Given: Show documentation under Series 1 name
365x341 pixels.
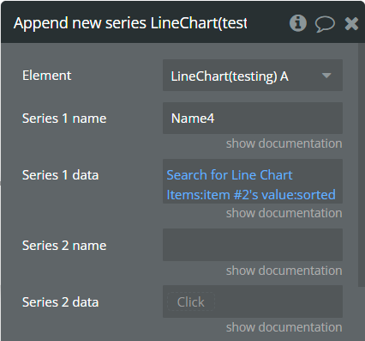Looking at the screenshot, I should 284,143.
